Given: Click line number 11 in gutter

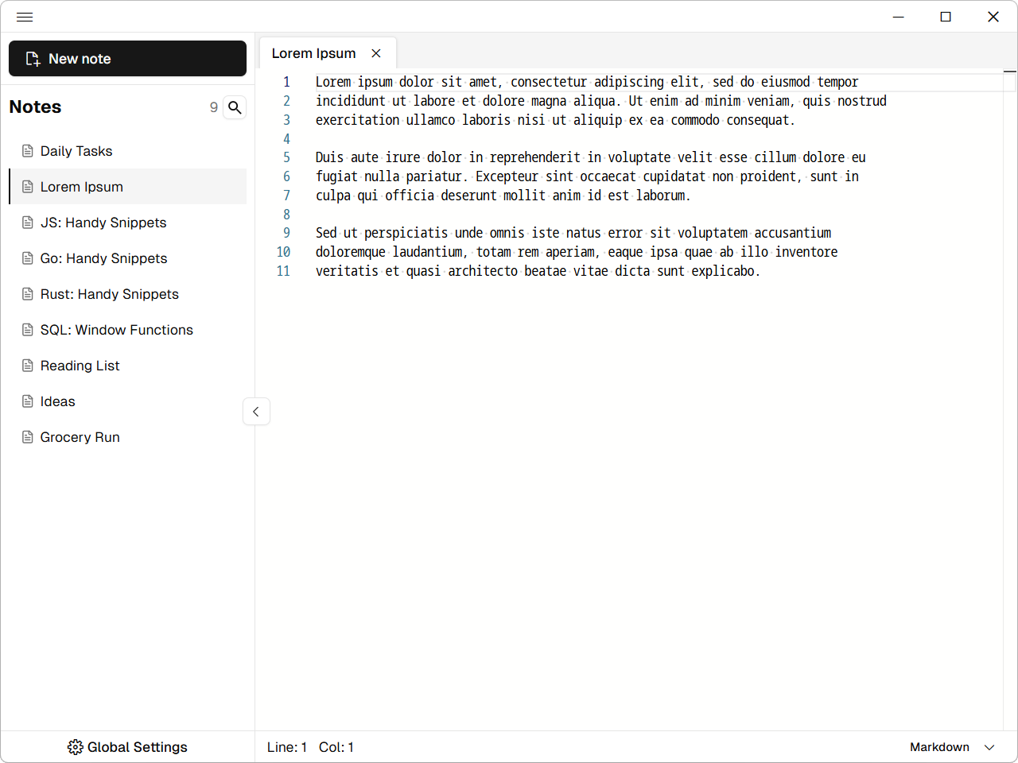Looking at the screenshot, I should pos(283,271).
